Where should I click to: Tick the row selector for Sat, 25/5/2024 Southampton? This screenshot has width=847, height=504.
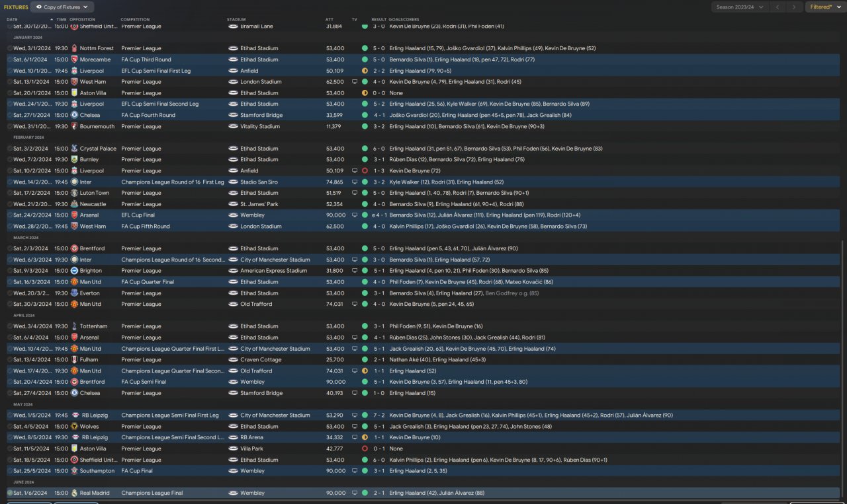point(9,471)
